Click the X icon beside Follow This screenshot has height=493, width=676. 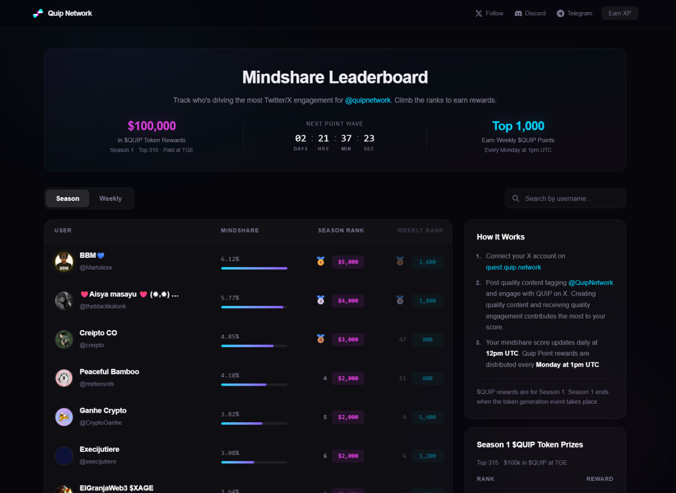tap(478, 13)
